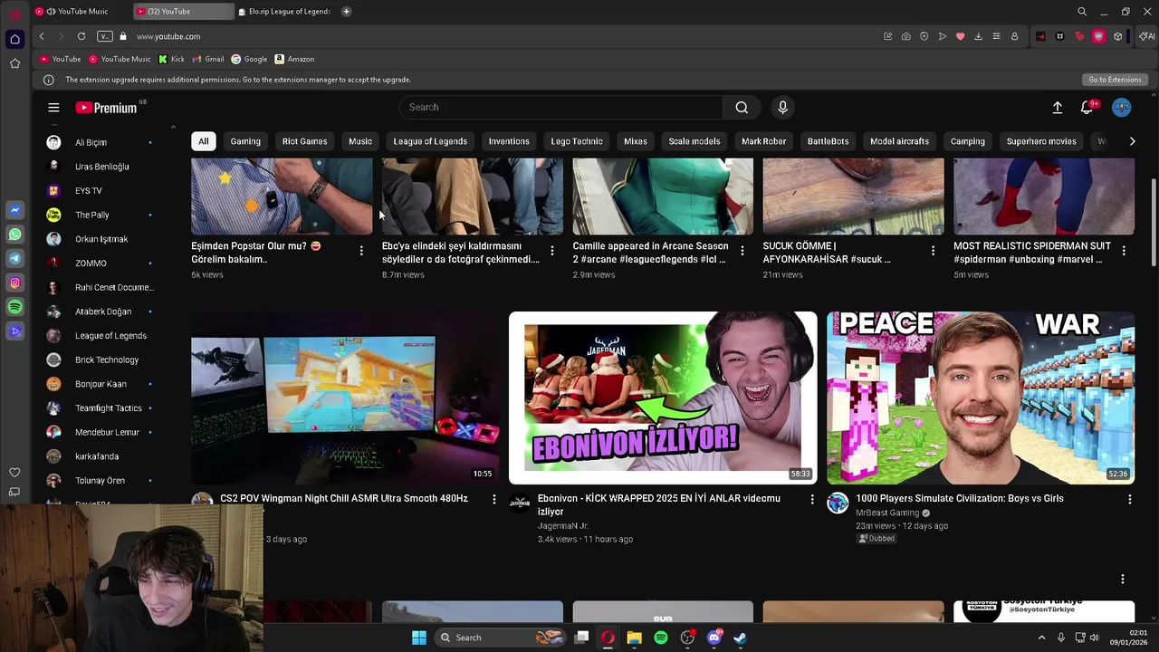This screenshot has width=1159, height=652.
Task: Click the Go to Extensions button
Action: tap(1115, 80)
